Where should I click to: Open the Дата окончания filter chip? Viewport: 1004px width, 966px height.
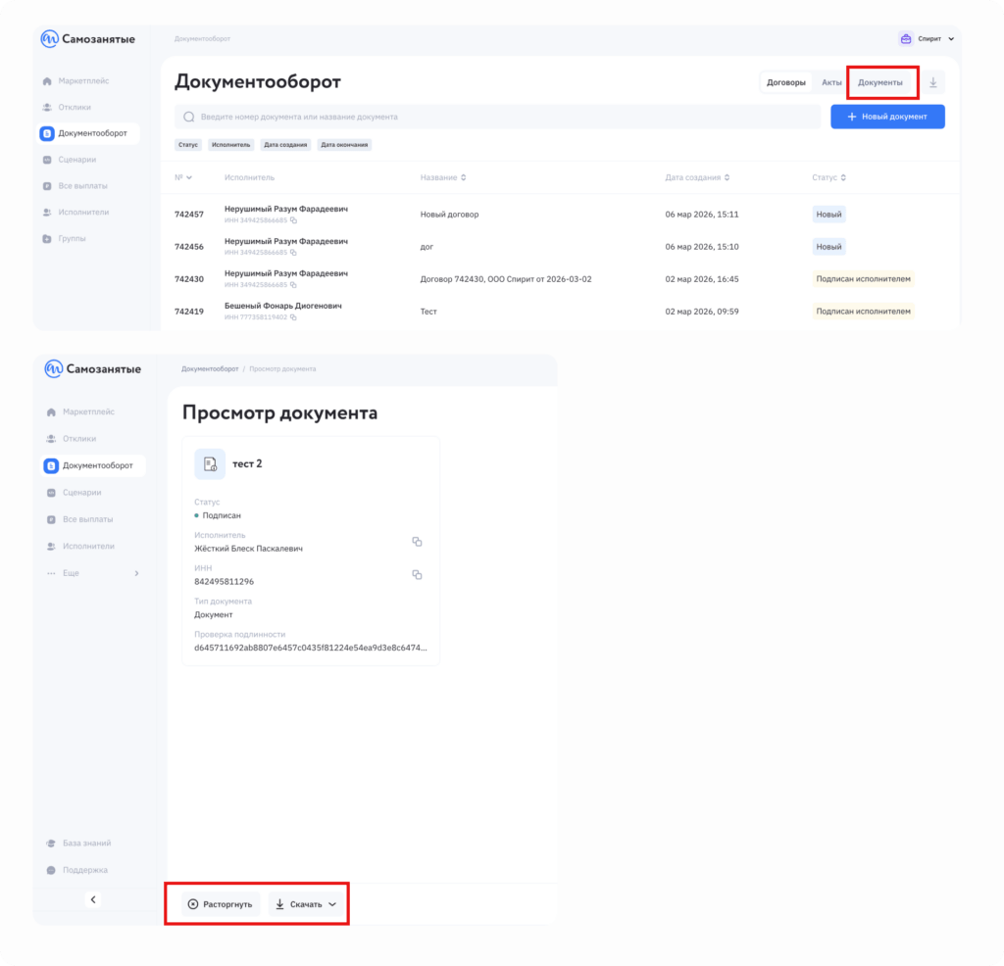344,145
